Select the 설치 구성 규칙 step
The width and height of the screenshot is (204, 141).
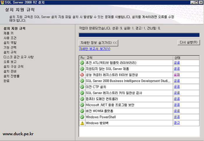coord(13,67)
